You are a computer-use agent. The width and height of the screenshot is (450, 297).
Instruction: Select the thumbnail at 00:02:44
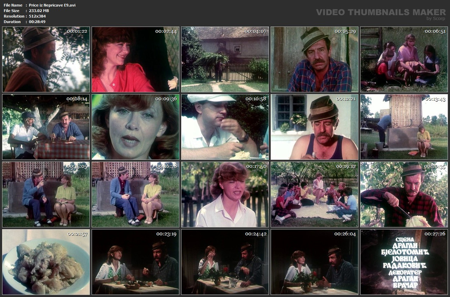135,59
